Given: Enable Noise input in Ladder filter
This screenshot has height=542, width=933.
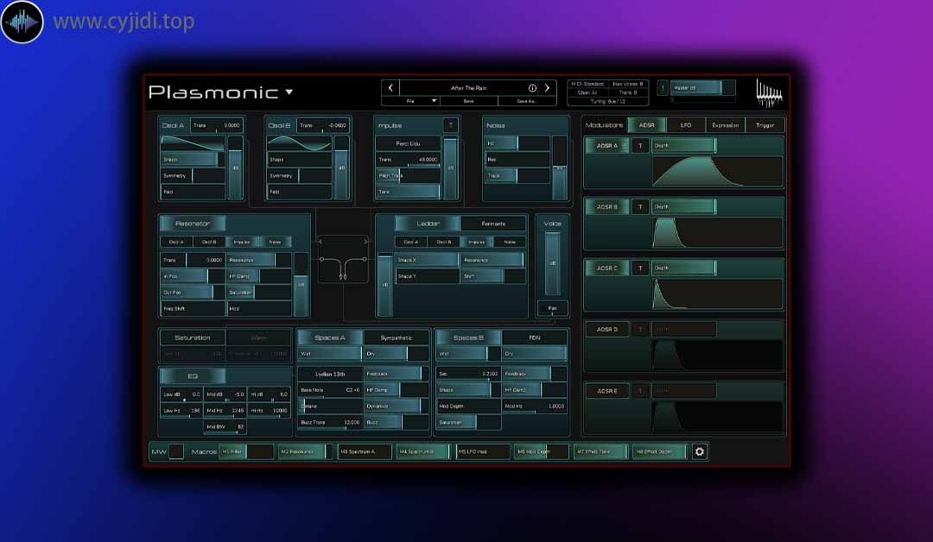Looking at the screenshot, I should click(x=510, y=242).
